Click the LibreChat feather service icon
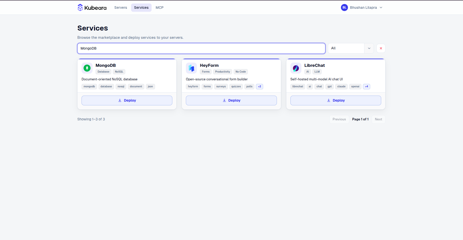This screenshot has height=240, width=463. (x=296, y=68)
